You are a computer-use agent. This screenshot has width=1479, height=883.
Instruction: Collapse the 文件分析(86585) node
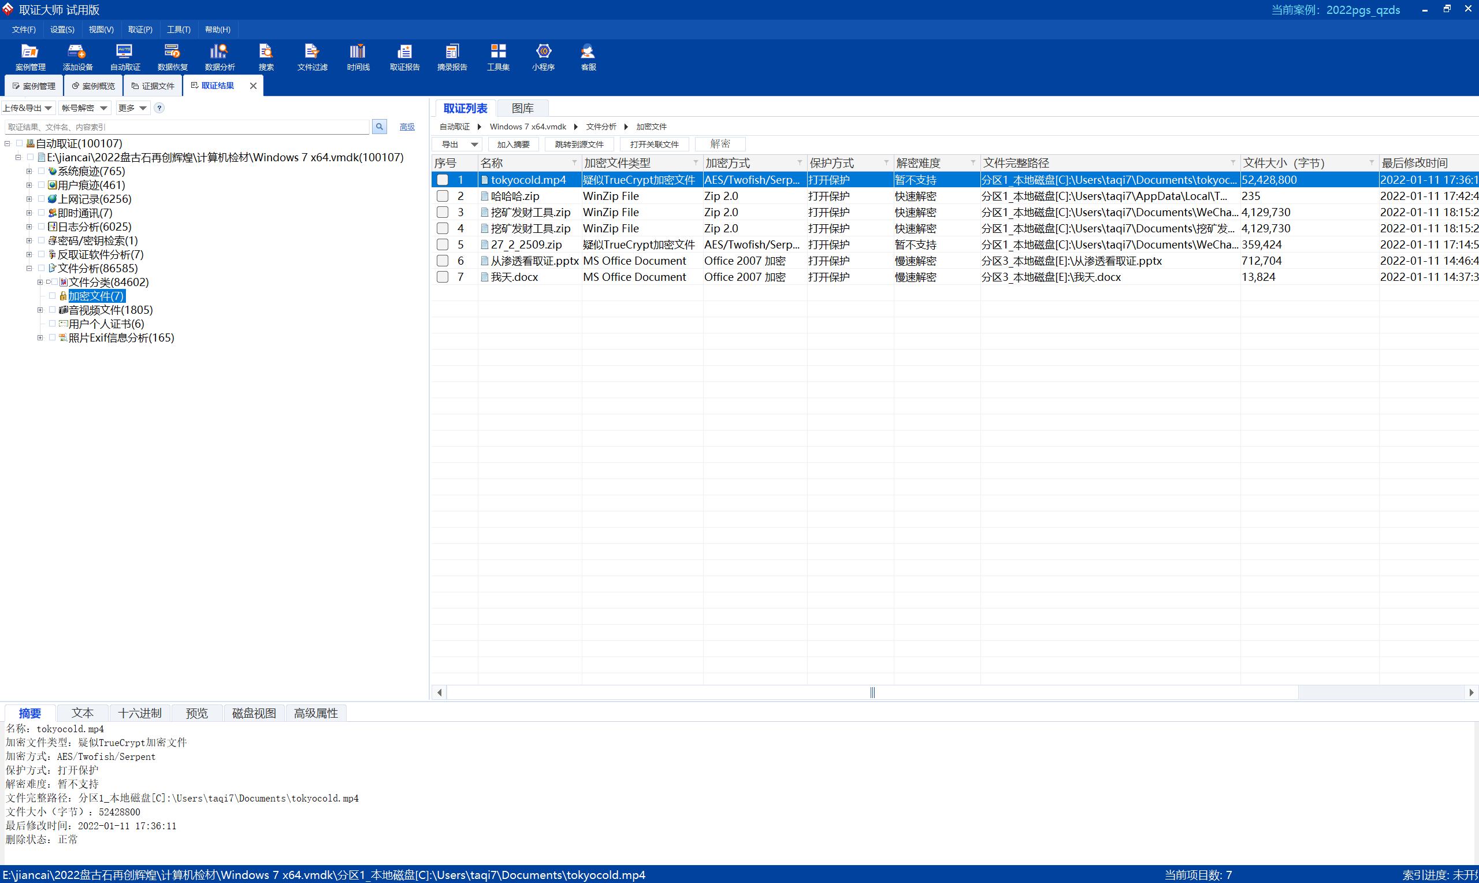pos(29,268)
